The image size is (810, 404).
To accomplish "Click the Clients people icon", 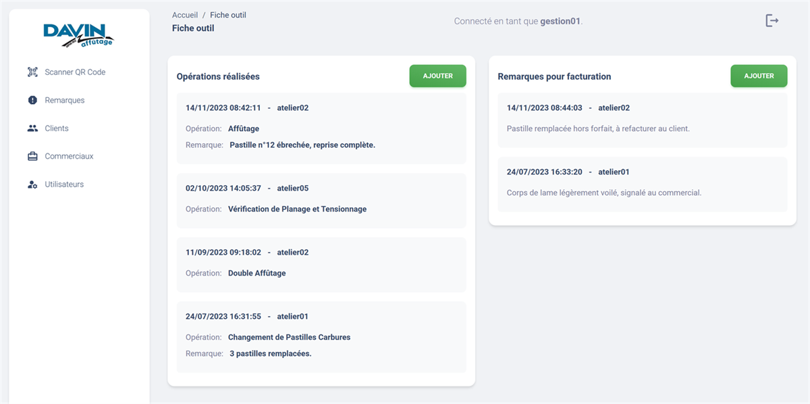I will 32,128.
